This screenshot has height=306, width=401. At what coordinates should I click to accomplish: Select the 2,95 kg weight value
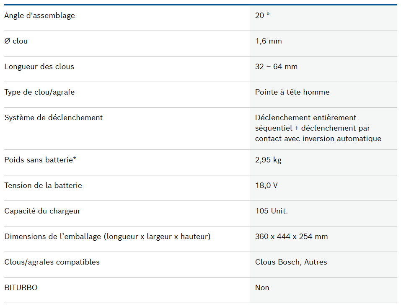pos(269,160)
